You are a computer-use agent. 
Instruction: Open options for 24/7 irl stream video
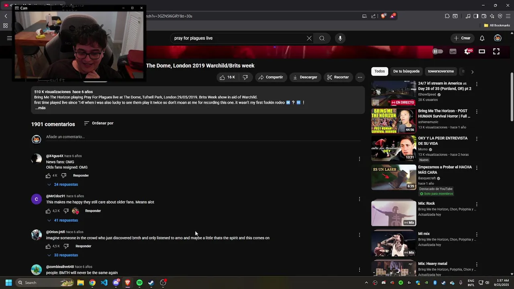[x=477, y=84]
